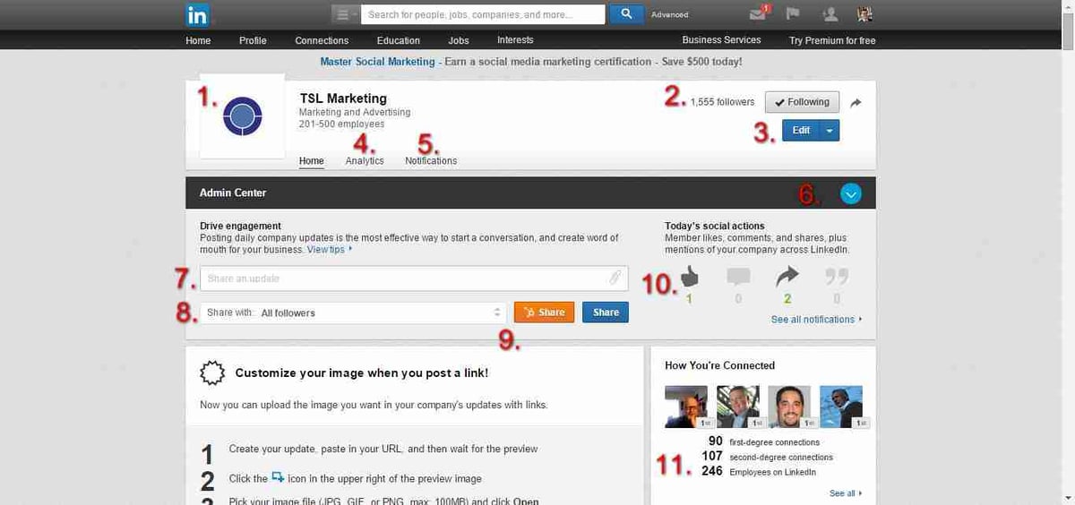
Task: Click See all in How You're Connected
Action: pyautogui.click(x=846, y=493)
